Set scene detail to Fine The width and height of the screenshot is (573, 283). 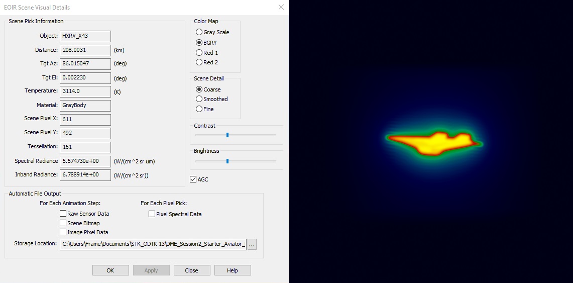coord(199,109)
